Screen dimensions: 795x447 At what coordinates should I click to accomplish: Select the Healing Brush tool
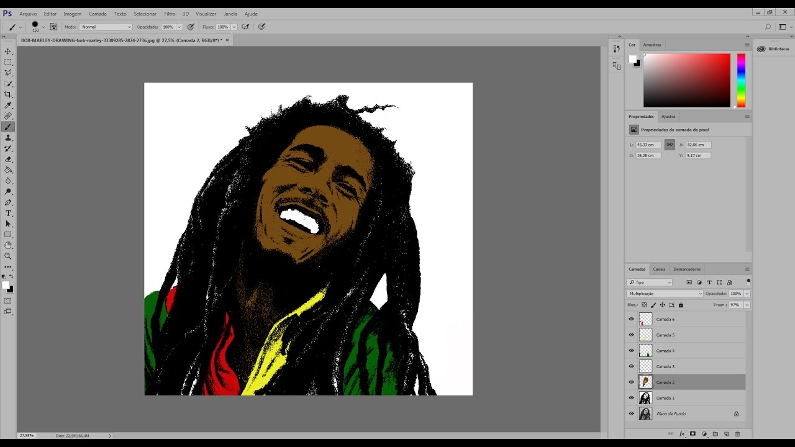click(8, 116)
